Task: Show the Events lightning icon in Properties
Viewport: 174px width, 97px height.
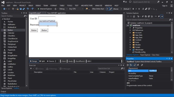Action: (138, 65)
